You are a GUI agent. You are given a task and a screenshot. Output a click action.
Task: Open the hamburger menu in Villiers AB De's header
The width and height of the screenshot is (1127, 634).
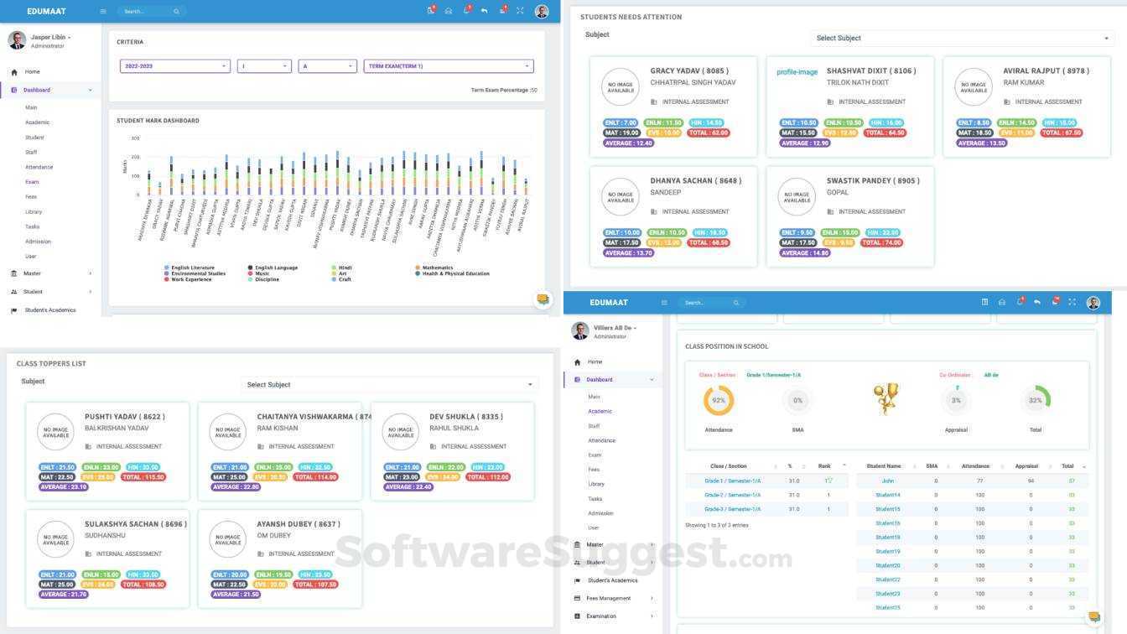click(x=664, y=303)
